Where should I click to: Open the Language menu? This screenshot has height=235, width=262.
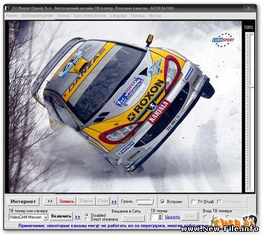(x=119, y=16)
